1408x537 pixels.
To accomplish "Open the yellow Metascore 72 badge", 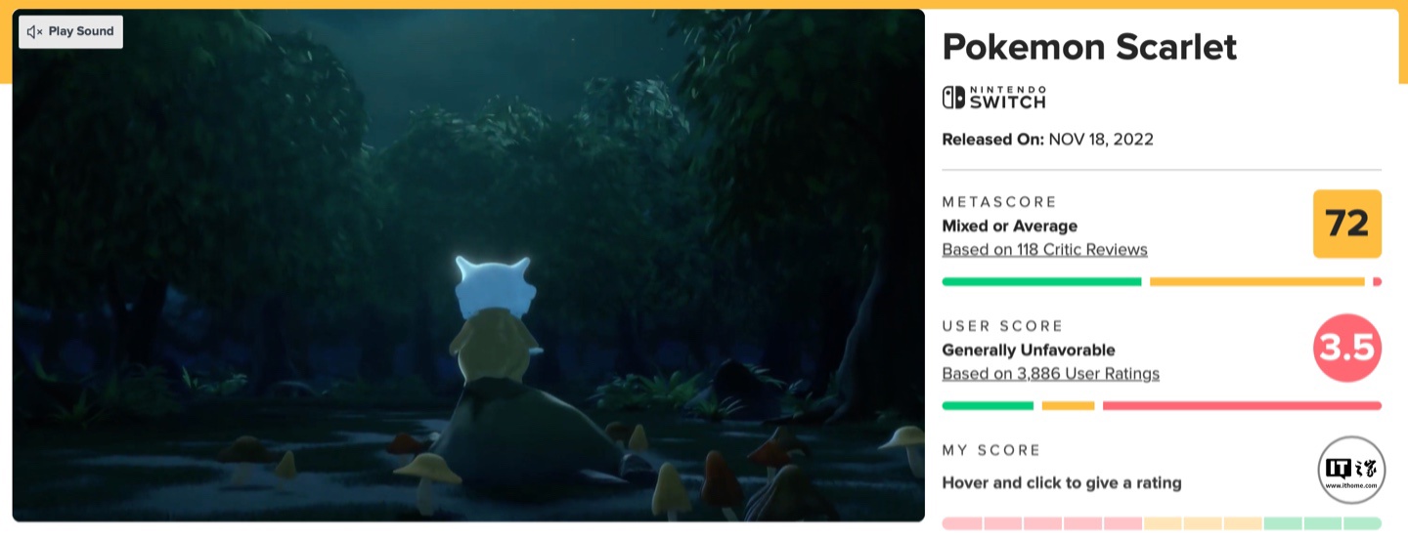I will click(x=1346, y=224).
